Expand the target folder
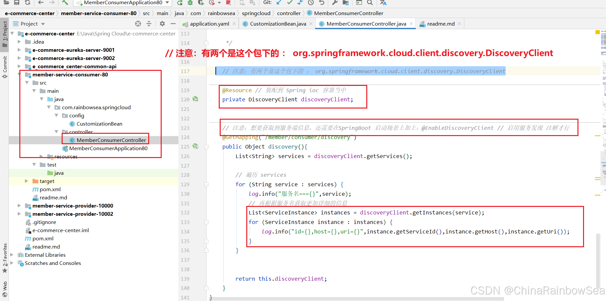Viewport: 606px width, 301px height. coord(27,181)
